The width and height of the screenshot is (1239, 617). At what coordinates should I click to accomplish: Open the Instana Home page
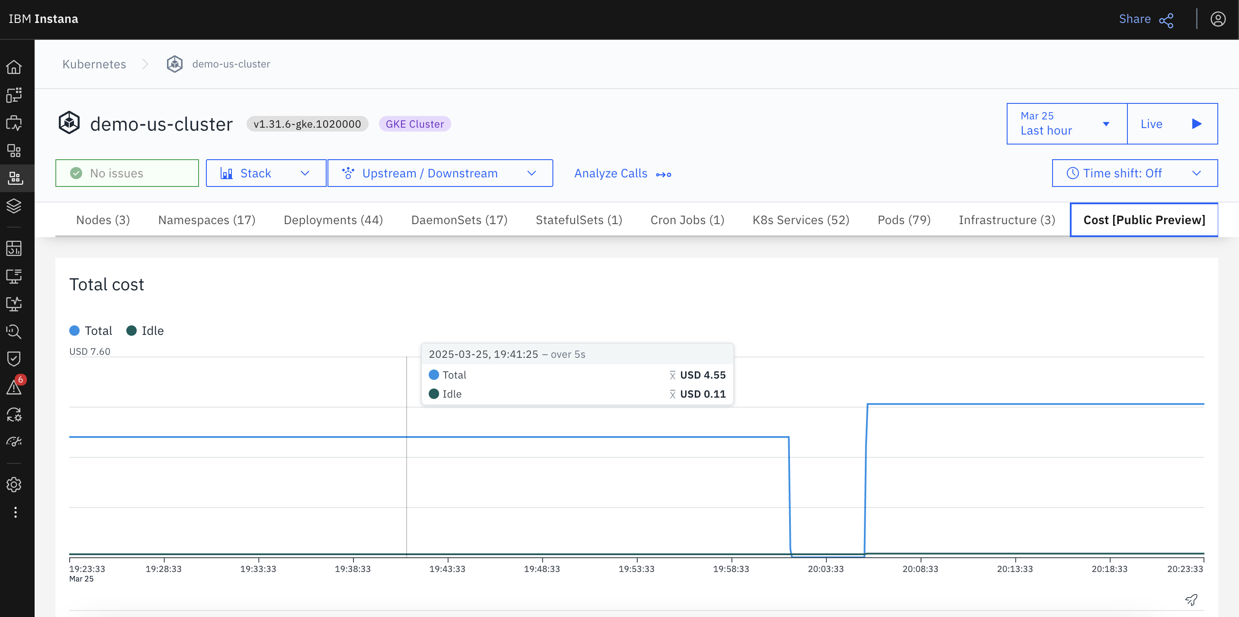point(14,67)
